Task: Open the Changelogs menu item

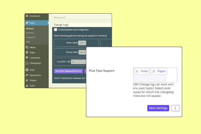Action: coord(37,63)
